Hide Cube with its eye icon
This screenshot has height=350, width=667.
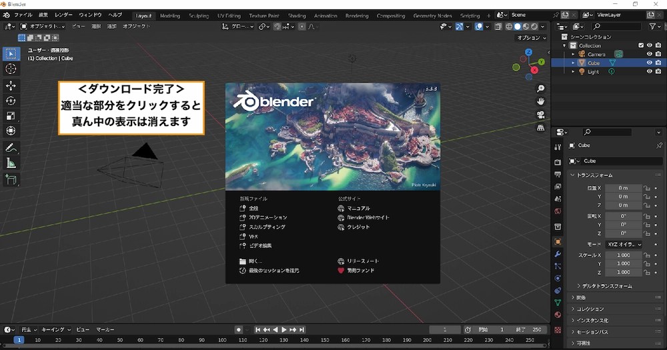(650, 63)
